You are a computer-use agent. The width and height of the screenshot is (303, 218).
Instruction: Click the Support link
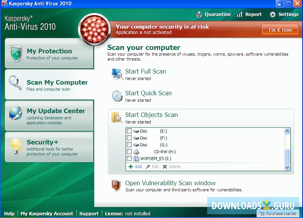coord(89,213)
